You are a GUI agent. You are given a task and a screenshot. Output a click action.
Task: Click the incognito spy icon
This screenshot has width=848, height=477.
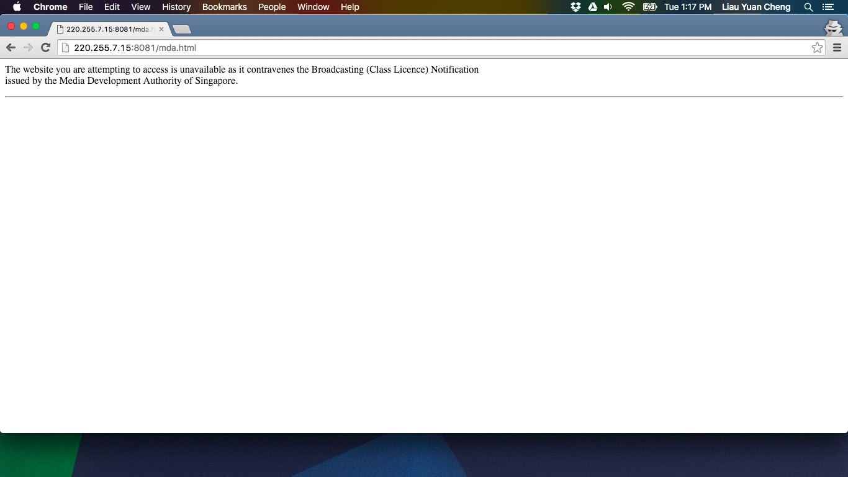click(x=833, y=27)
